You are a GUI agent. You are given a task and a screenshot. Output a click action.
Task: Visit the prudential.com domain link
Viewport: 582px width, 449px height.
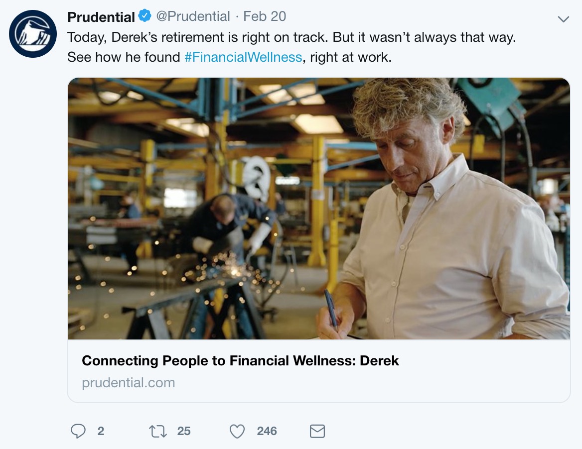[x=129, y=383]
